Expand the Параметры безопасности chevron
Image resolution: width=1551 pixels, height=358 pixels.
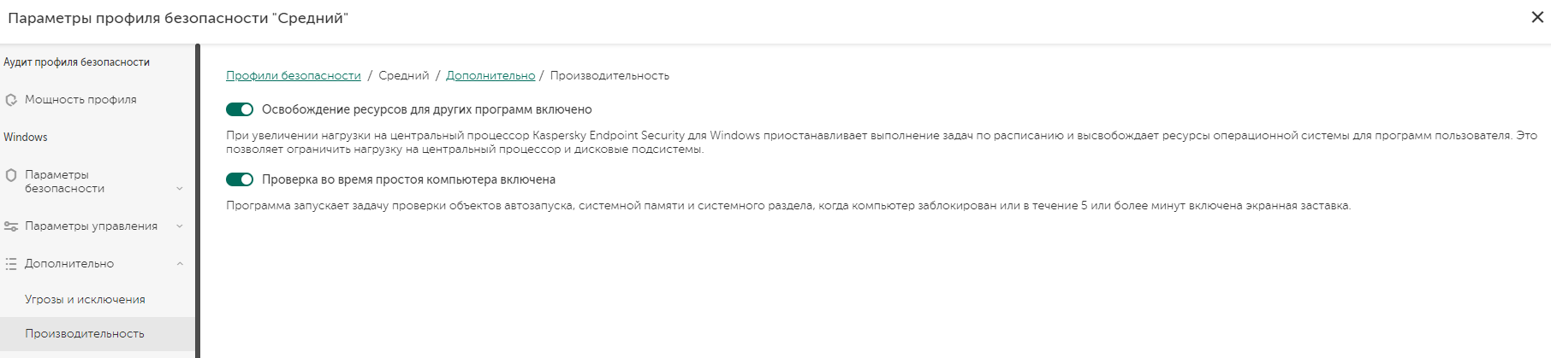[x=180, y=189]
